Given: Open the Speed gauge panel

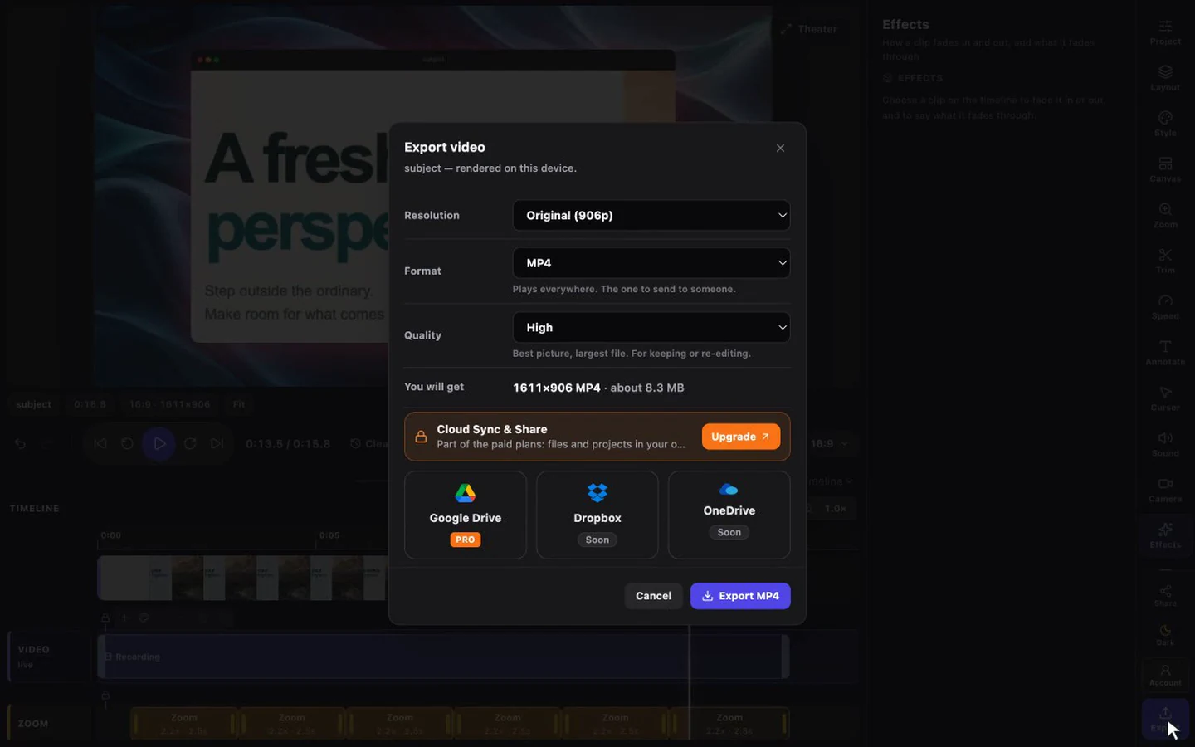Looking at the screenshot, I should (x=1165, y=307).
